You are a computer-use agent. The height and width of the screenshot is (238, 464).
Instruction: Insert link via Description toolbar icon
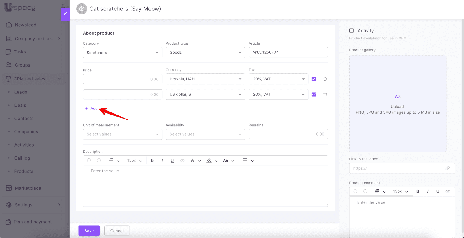[182, 160]
